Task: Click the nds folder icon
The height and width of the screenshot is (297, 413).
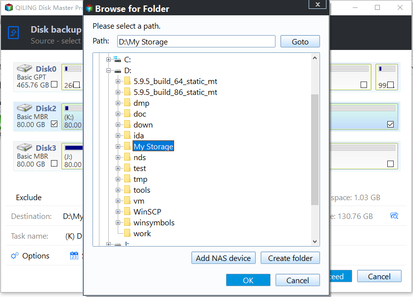Action: click(127, 157)
